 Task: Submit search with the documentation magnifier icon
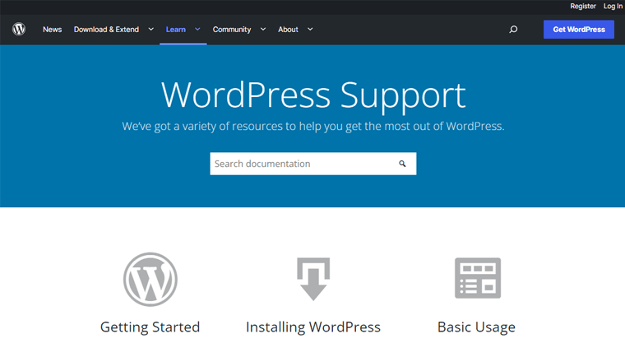(402, 164)
